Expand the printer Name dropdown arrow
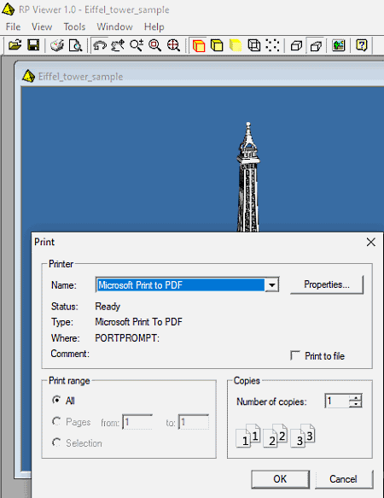 (271, 285)
